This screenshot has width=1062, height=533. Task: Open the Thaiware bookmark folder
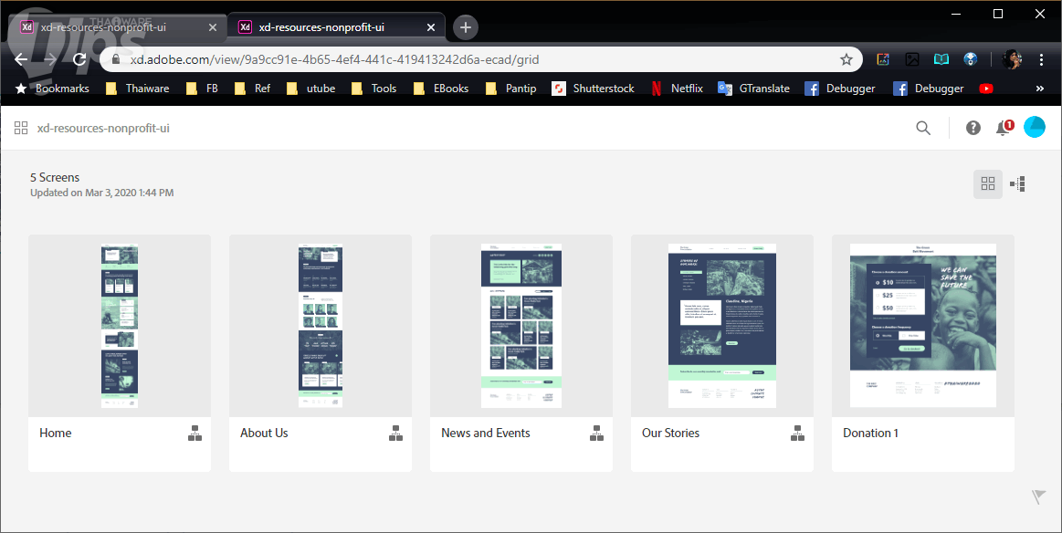tap(138, 88)
